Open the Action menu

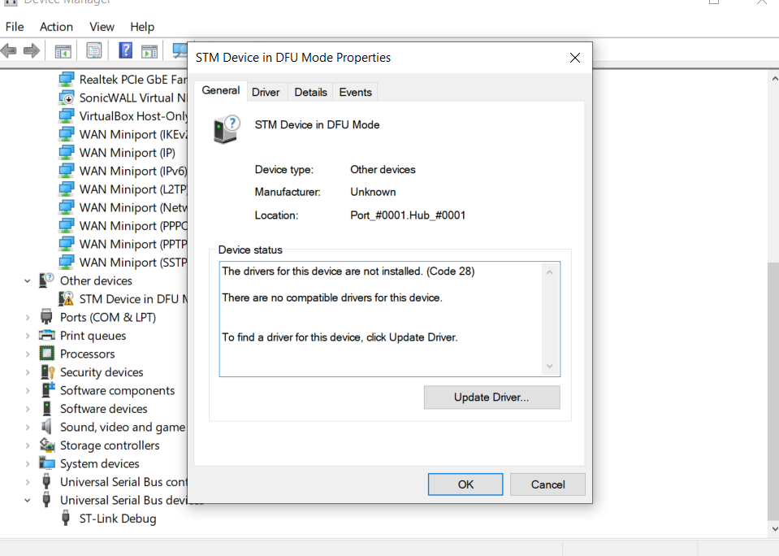pyautogui.click(x=56, y=27)
